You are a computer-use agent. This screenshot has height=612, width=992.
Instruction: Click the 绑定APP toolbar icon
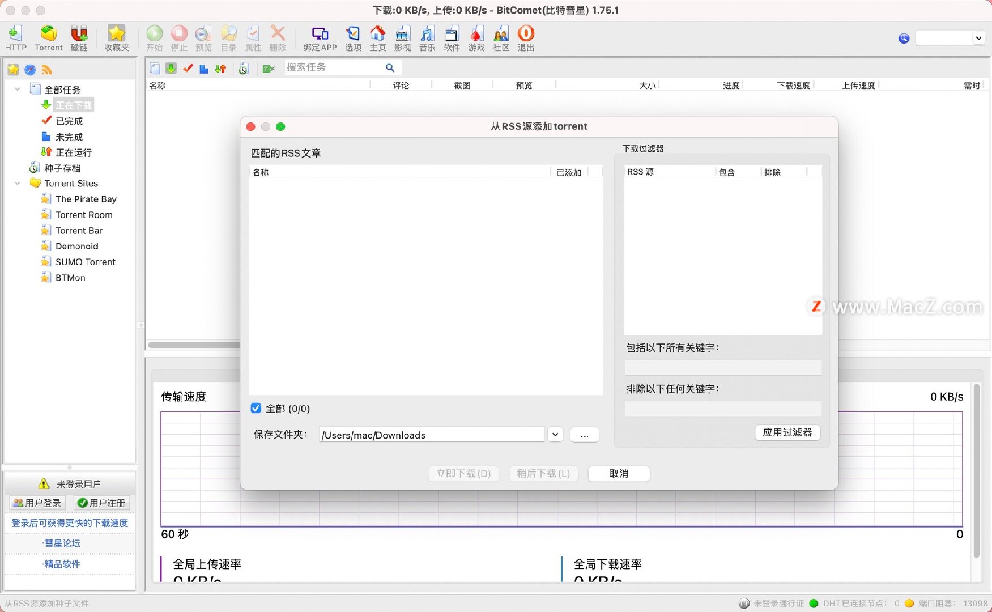(320, 37)
